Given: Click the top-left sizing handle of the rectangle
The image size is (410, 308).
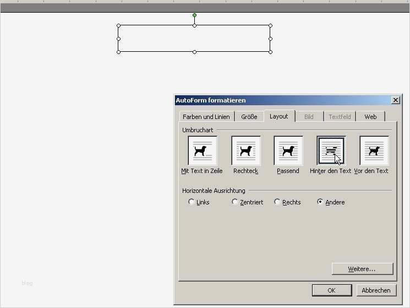Looking at the screenshot, I should pos(118,26).
